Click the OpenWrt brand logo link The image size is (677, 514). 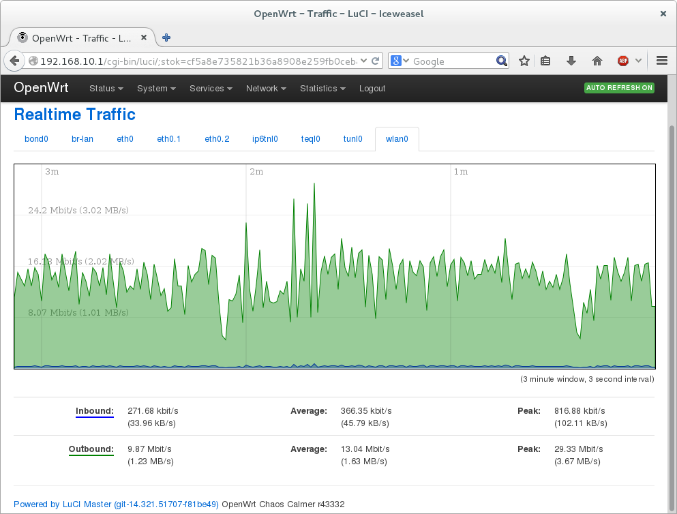click(41, 88)
